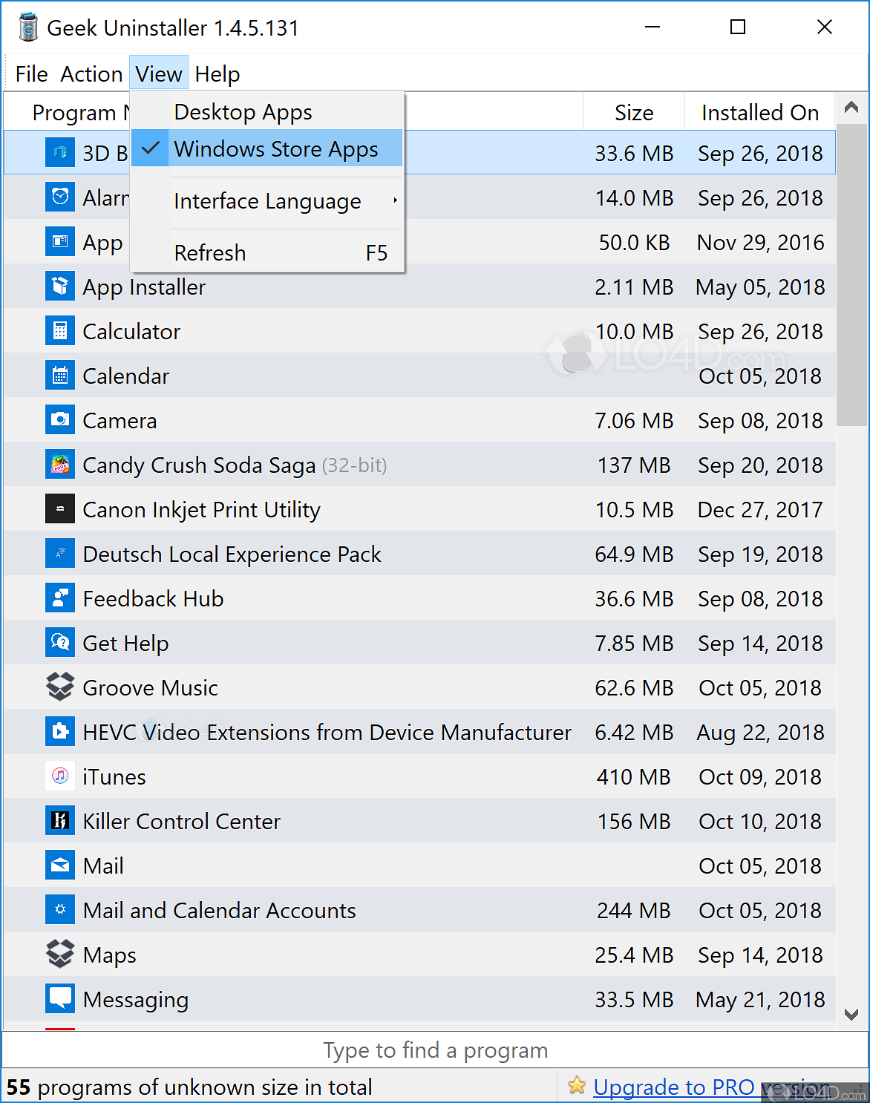Viewport: 870px width, 1103px height.
Task: Select Refresh from the View menu
Action: coord(210,252)
